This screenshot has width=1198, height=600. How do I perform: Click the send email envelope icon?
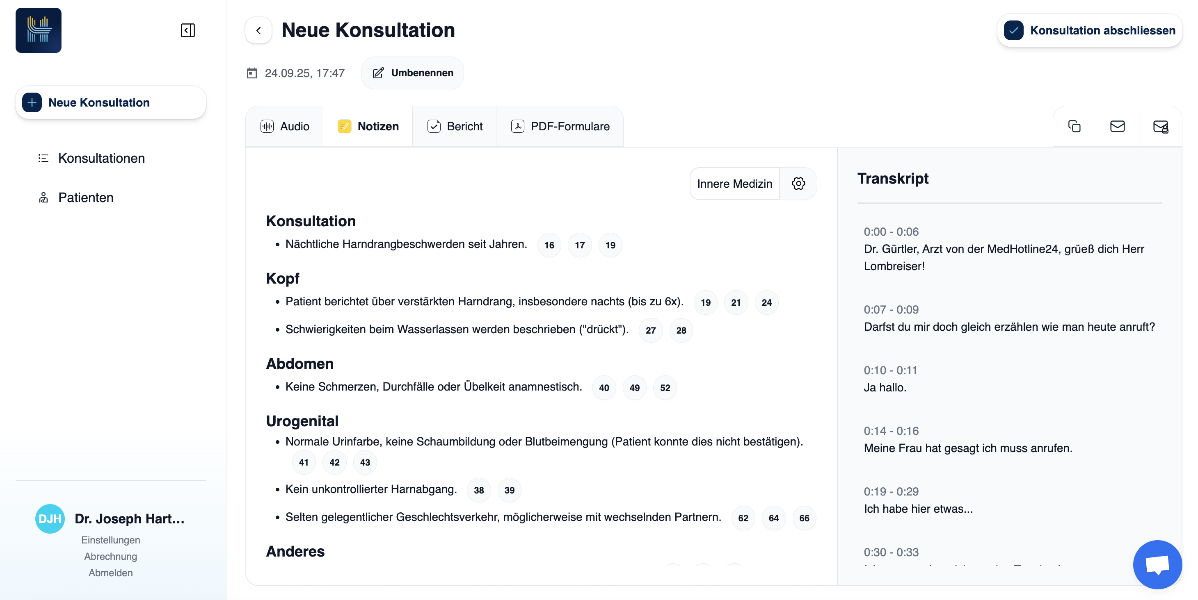pos(1117,126)
